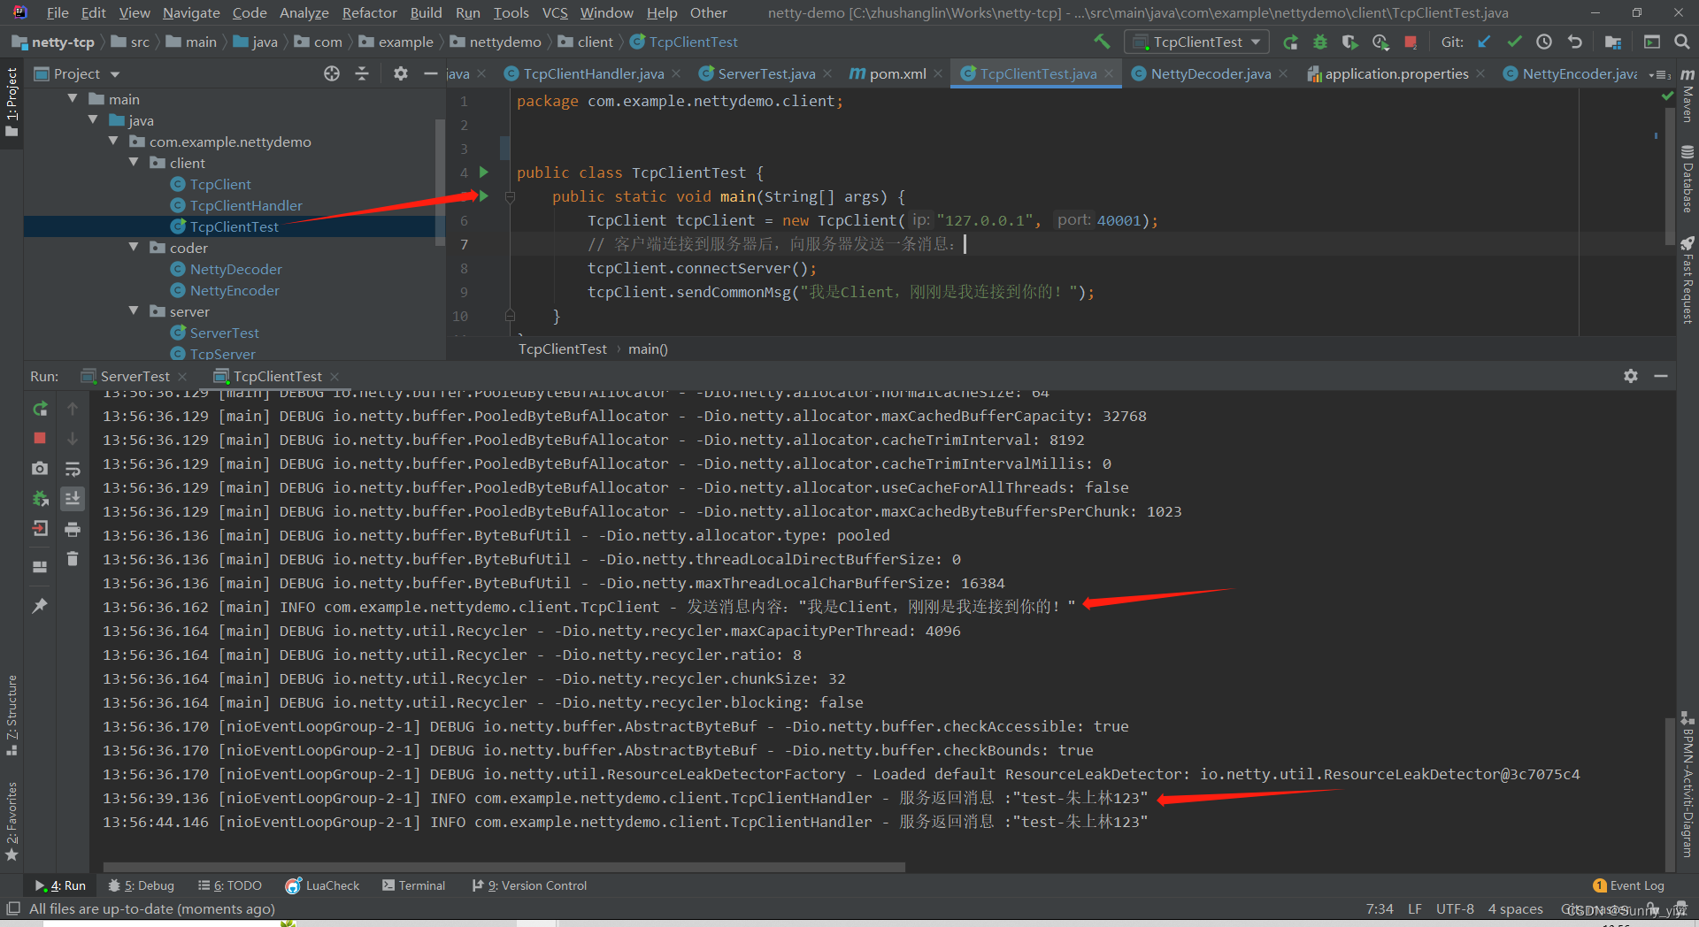This screenshot has width=1699, height=927.
Task: Update project from Git icon
Action: 1484,42
